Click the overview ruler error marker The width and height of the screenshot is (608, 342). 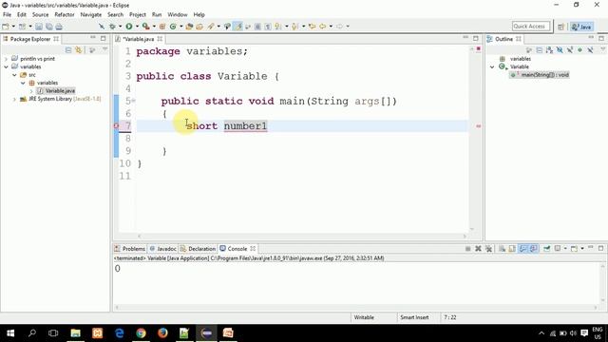478,126
